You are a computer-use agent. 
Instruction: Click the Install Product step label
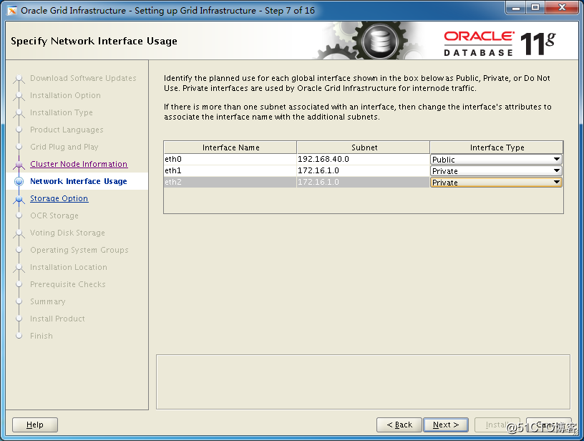[57, 319]
